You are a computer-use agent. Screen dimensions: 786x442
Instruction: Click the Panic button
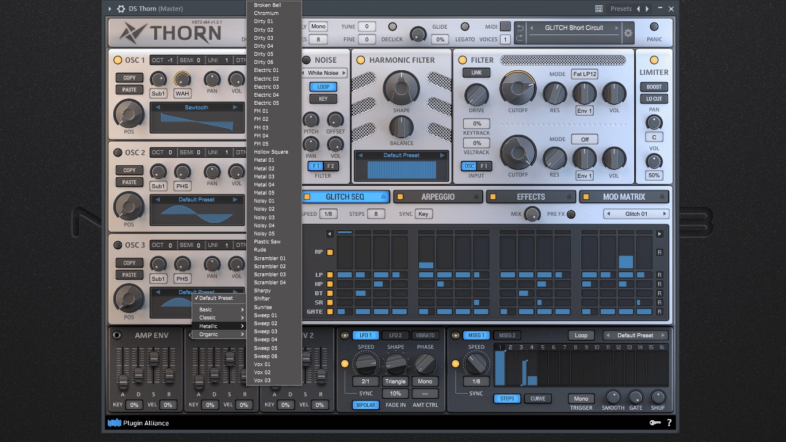point(654,26)
